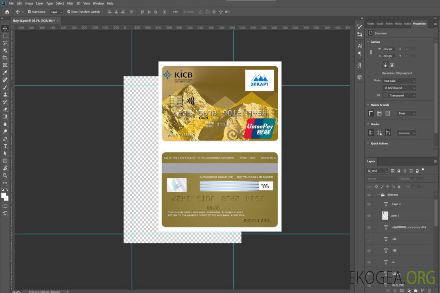Collapse the Canvas section
The width and height of the screenshot is (440, 293).
[368, 42]
